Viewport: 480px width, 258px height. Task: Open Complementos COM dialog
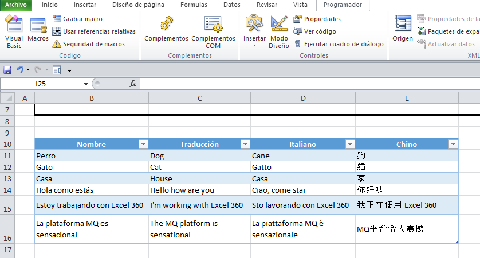point(213,31)
